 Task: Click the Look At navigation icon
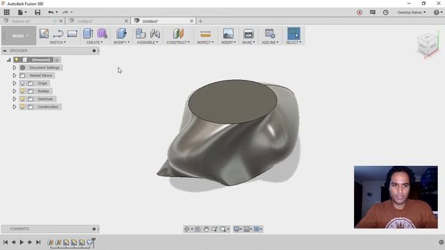[197, 229]
